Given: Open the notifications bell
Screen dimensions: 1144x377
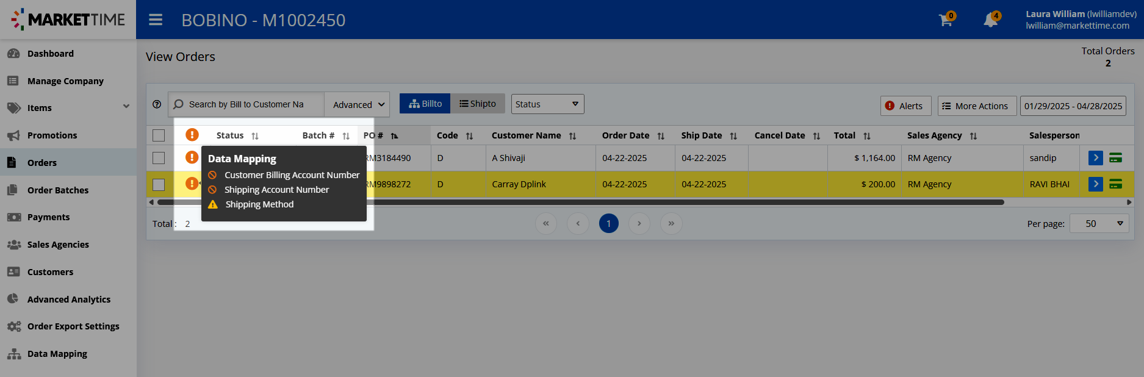Looking at the screenshot, I should coord(991,20).
